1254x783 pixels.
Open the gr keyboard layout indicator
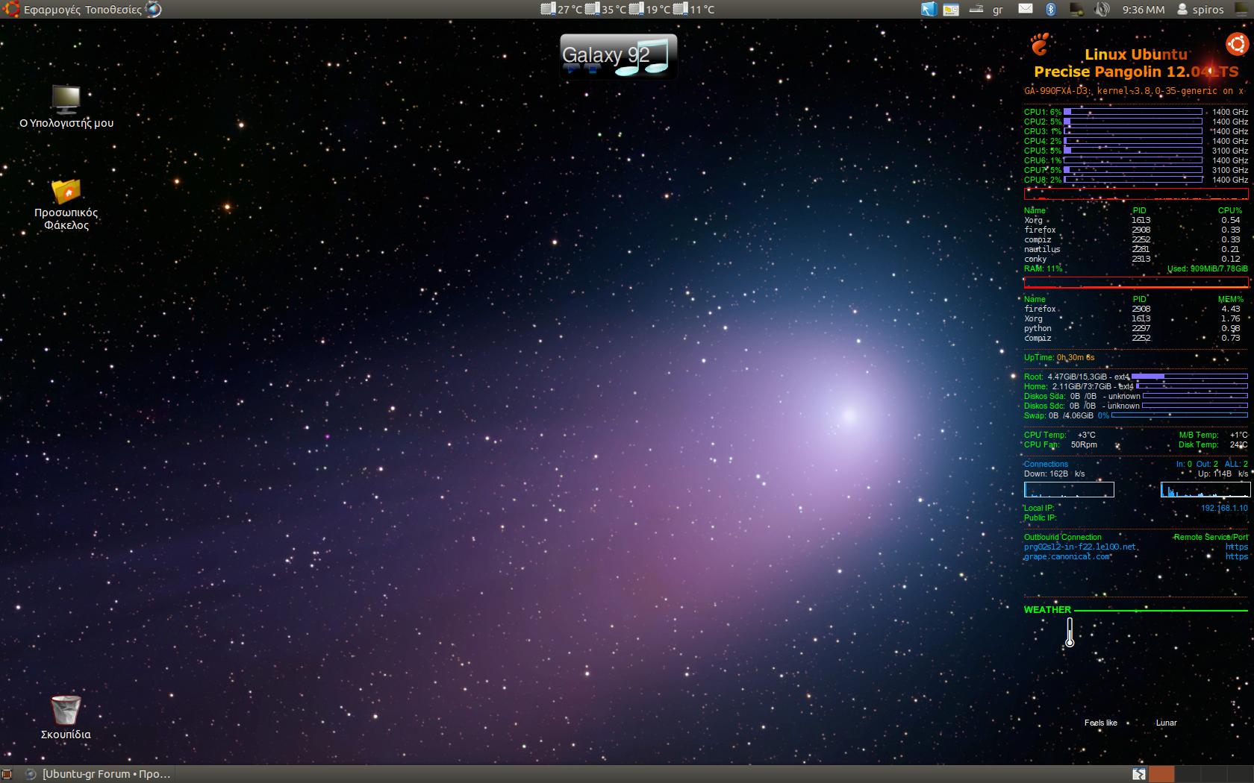point(998,10)
